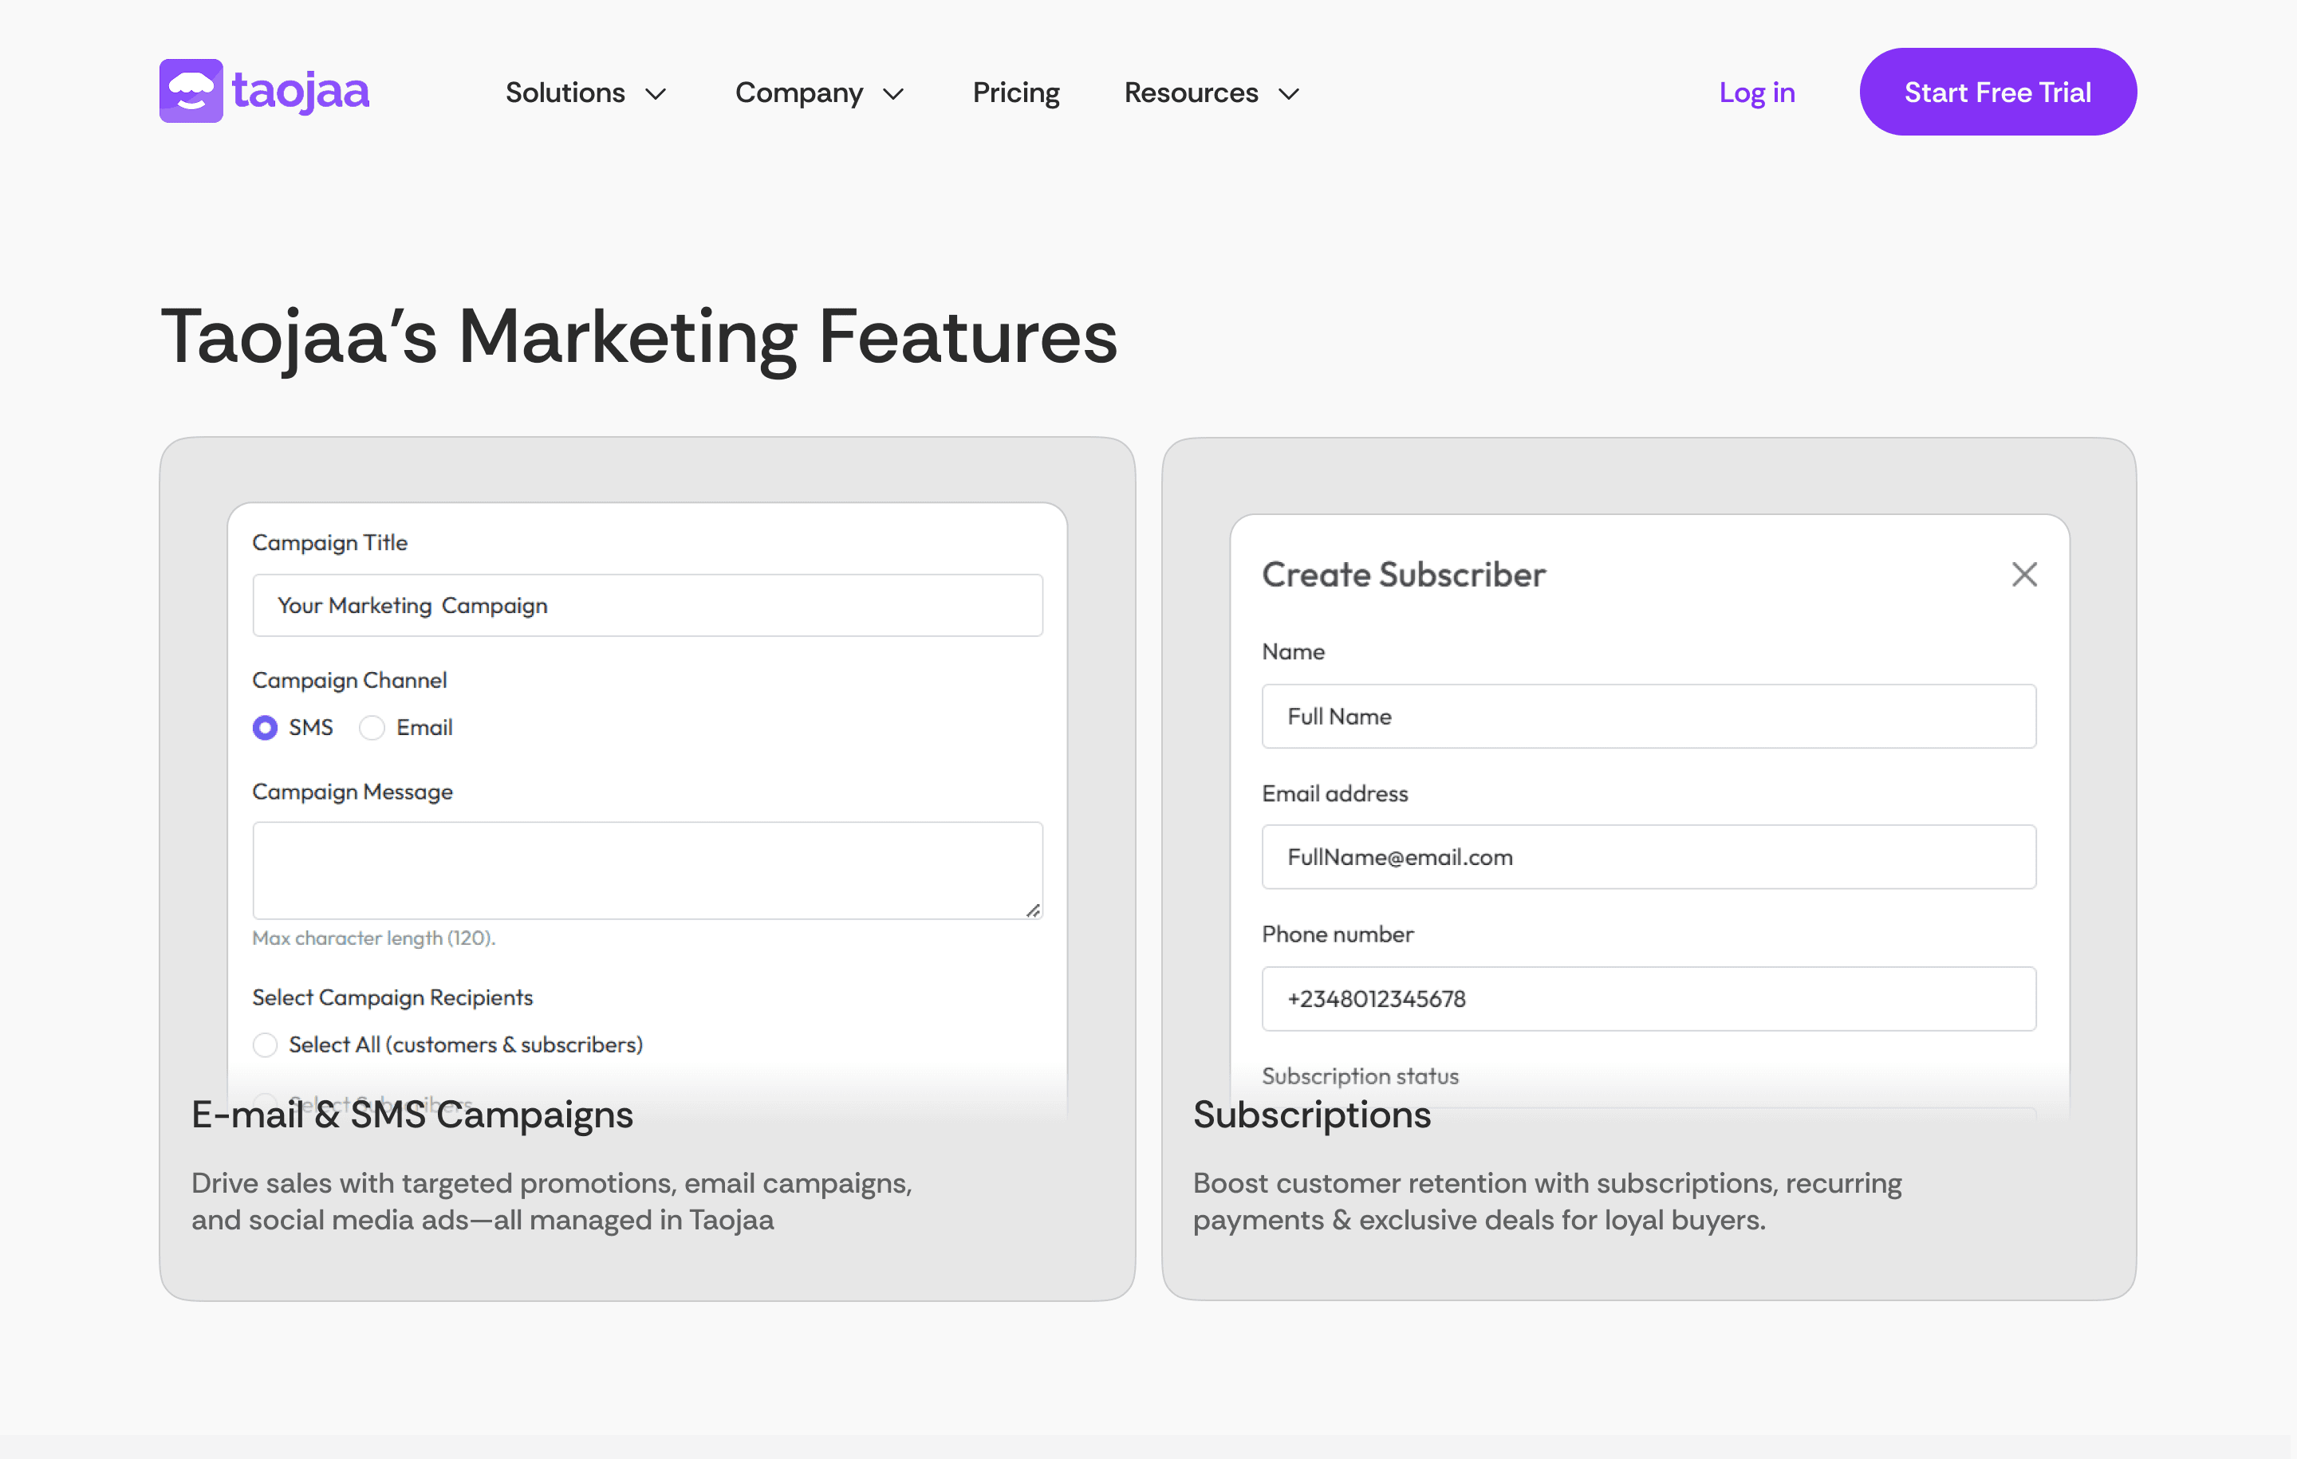The image size is (2297, 1459).
Task: Expand the Solutions menu
Action: click(565, 92)
